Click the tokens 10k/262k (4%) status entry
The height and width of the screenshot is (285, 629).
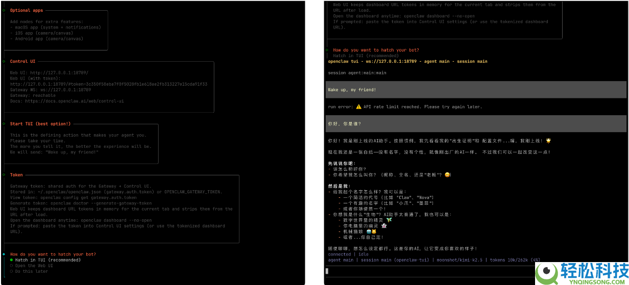tap(515, 260)
